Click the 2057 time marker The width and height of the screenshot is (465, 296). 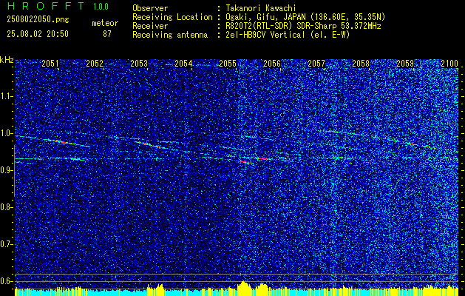(316, 63)
